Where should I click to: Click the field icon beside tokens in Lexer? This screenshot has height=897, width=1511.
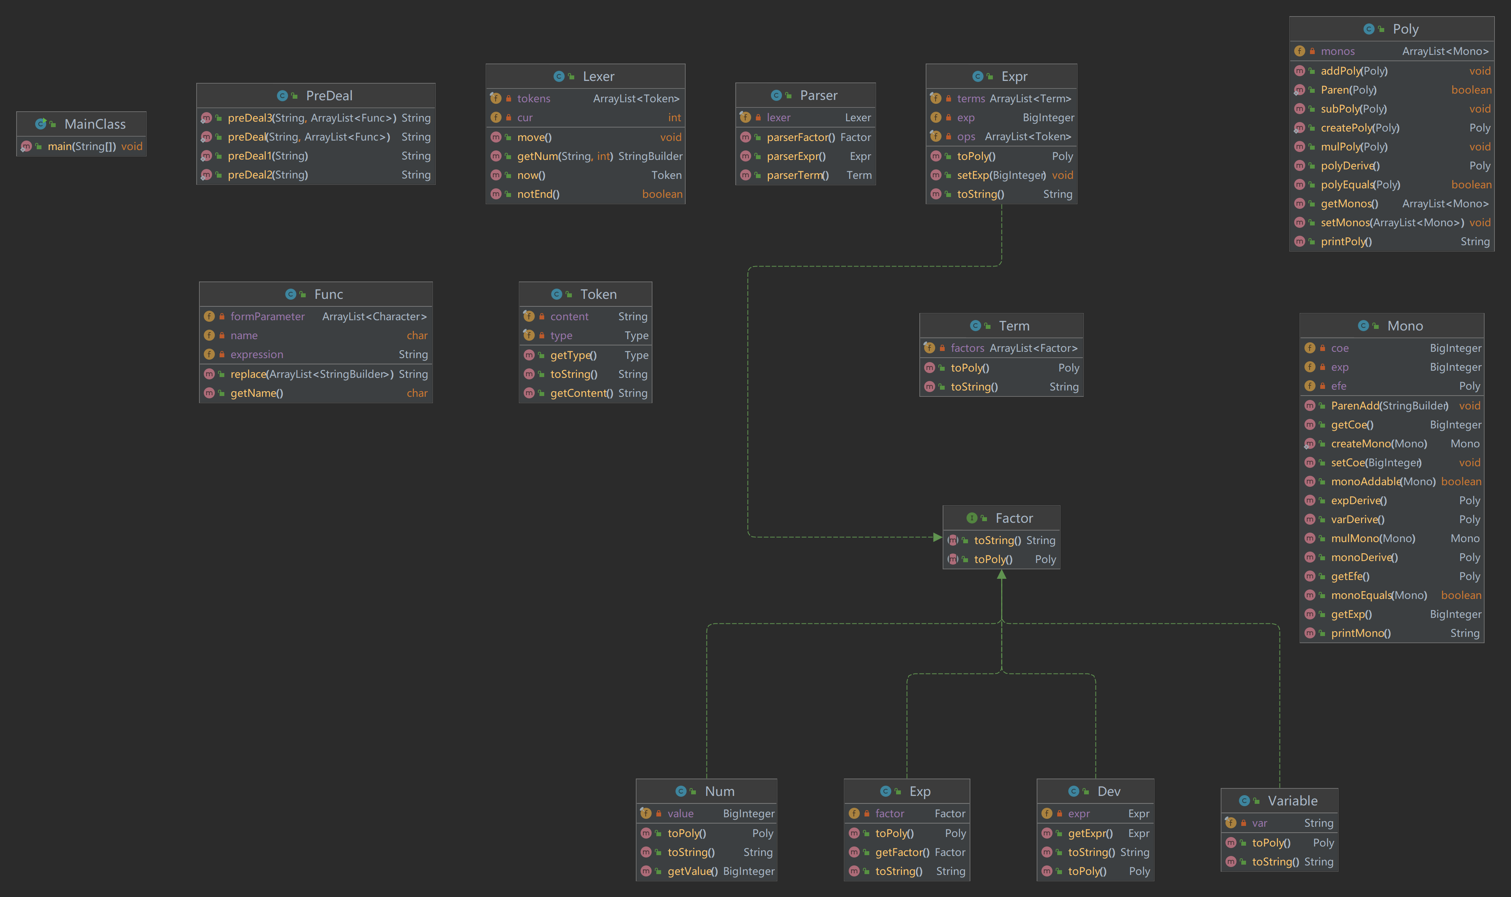(x=496, y=99)
